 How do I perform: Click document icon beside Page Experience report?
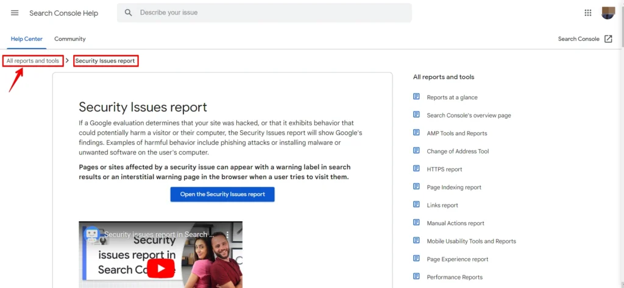[x=416, y=258]
